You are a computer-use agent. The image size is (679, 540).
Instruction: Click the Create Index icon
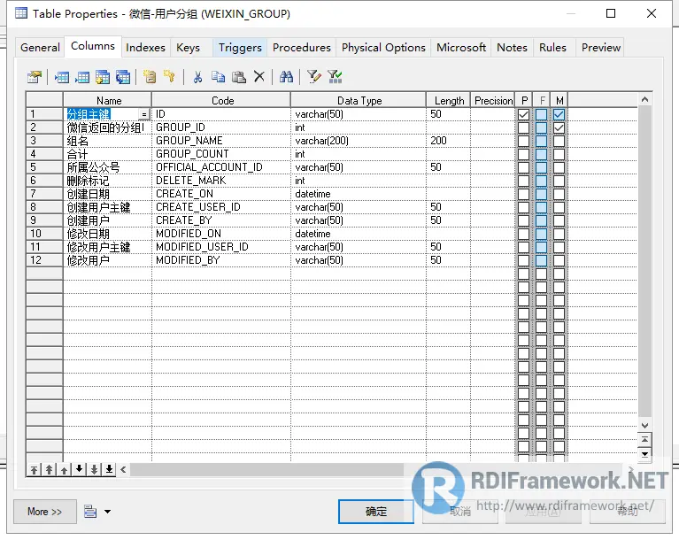coord(149,77)
